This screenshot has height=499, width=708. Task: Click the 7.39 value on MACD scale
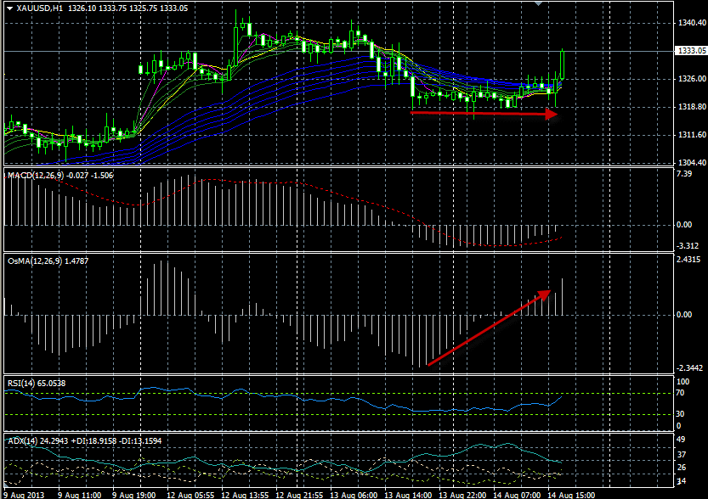pyautogui.click(x=684, y=174)
